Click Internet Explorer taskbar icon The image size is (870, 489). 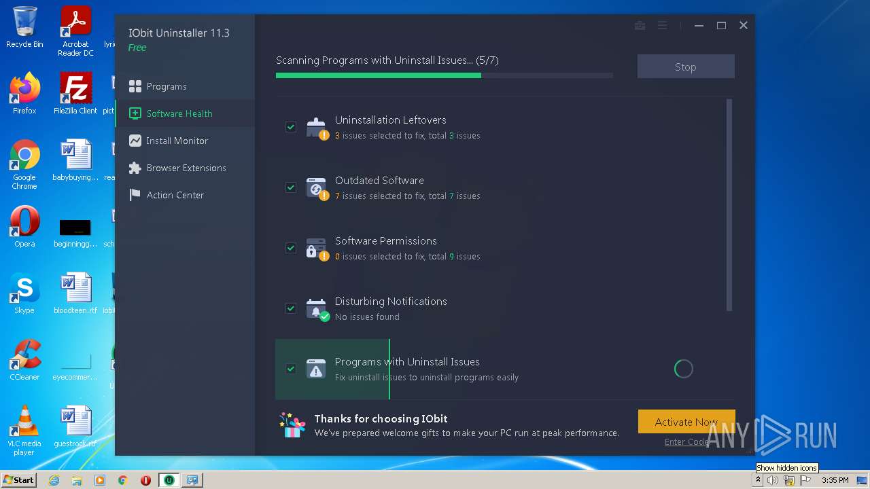tap(54, 480)
